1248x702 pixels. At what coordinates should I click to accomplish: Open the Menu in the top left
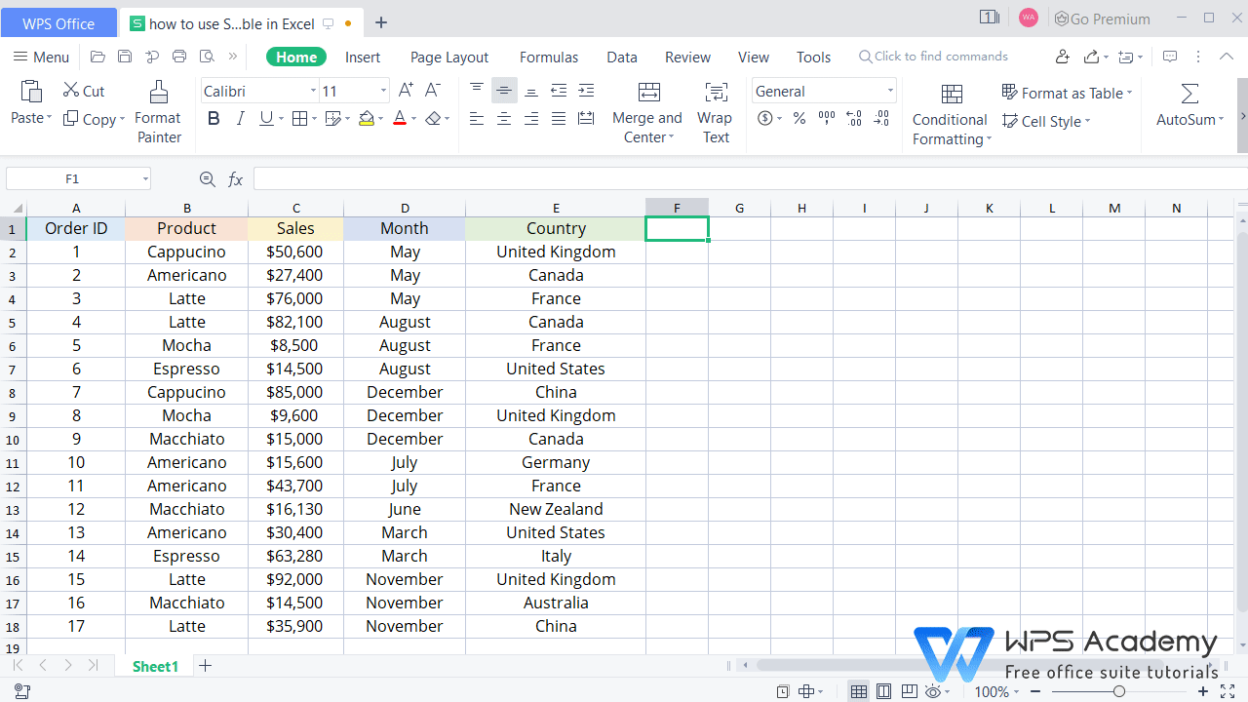pyautogui.click(x=40, y=57)
